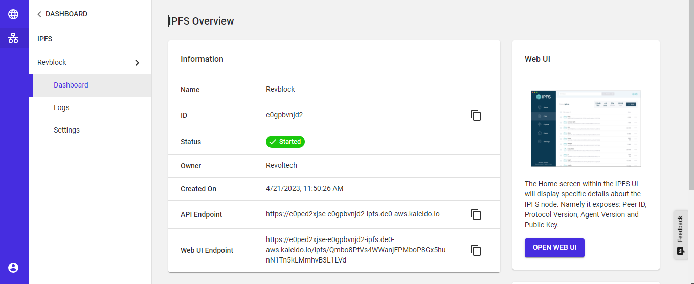Screen dimensions: 694x284
Task: Click the Web UI description paragraph
Action: click(586, 204)
